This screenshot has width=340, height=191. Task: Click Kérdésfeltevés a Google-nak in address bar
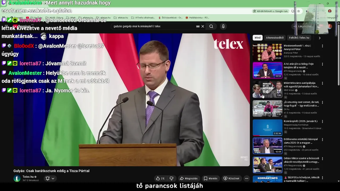point(270,11)
